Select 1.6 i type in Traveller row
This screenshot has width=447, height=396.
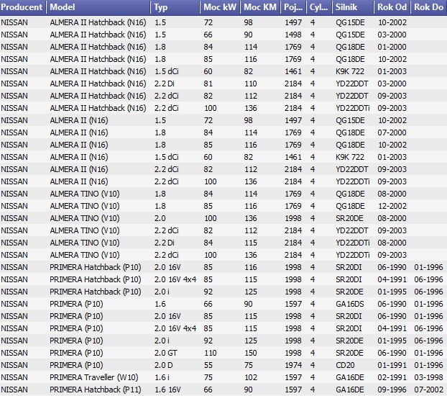[x=162, y=378]
